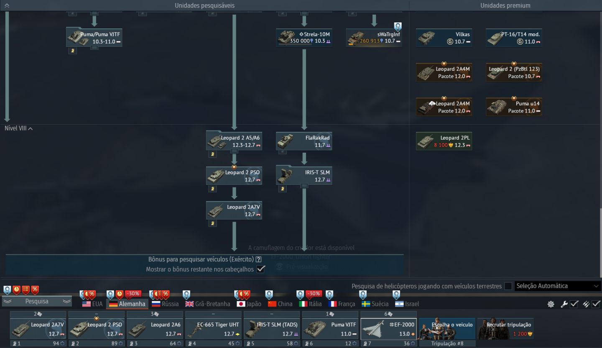This screenshot has height=348, width=602.
Task: Click the question mark help icon by research bonus
Action: click(259, 259)
